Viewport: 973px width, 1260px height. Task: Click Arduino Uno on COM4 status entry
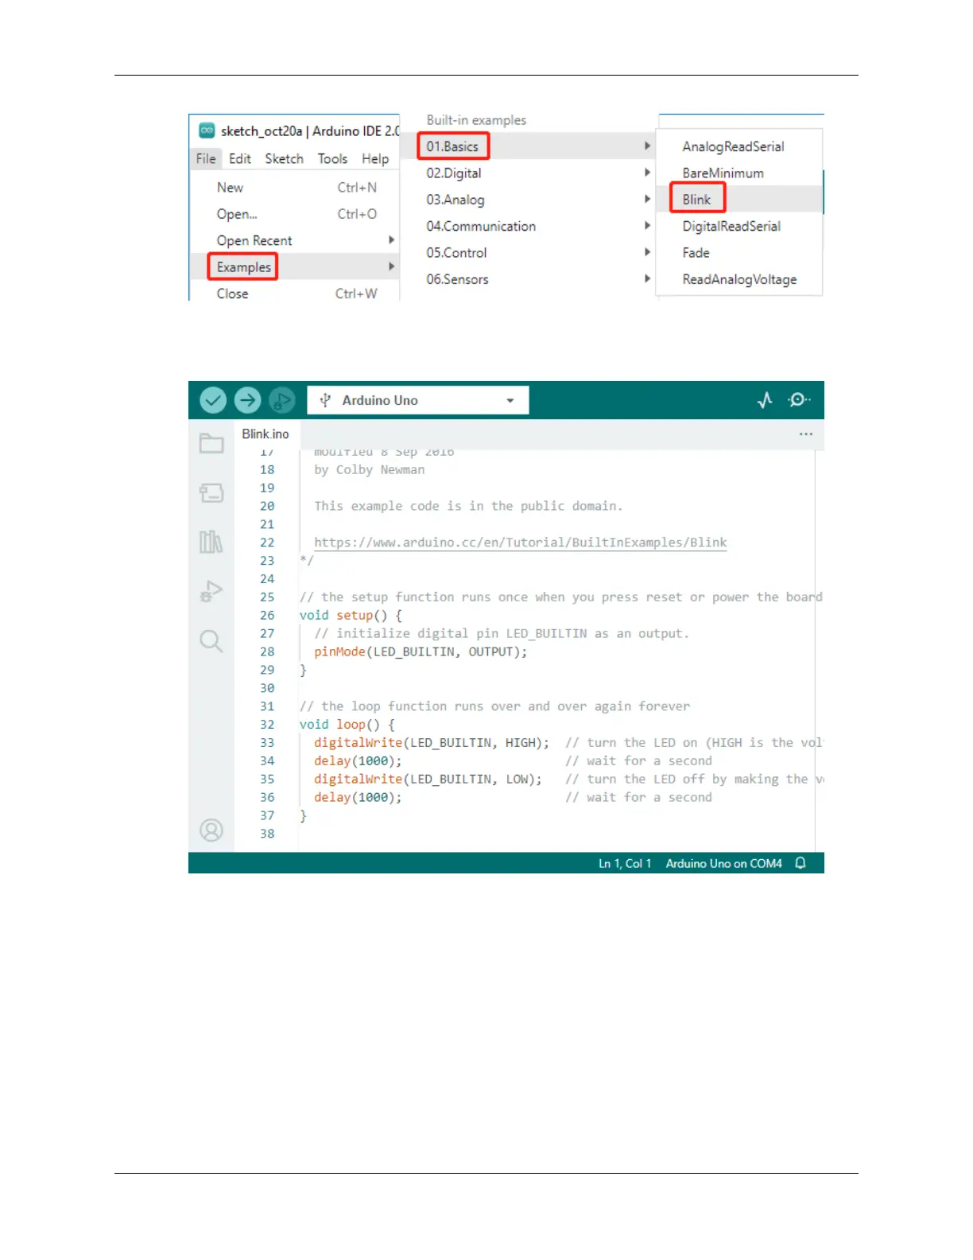click(723, 863)
